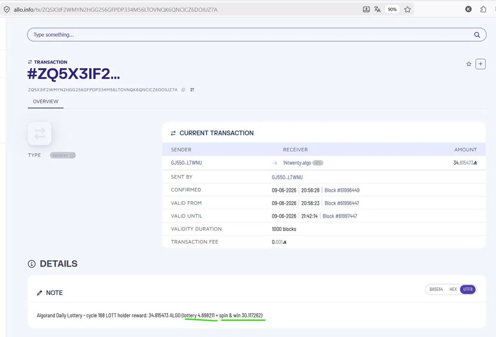Open the translate page icon
This screenshot has height=337, width=496.
[x=377, y=9]
